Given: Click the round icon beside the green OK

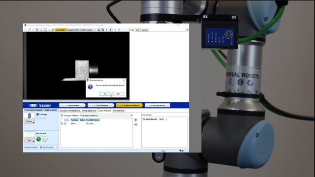Looking at the screenshot, I should point(45,139).
